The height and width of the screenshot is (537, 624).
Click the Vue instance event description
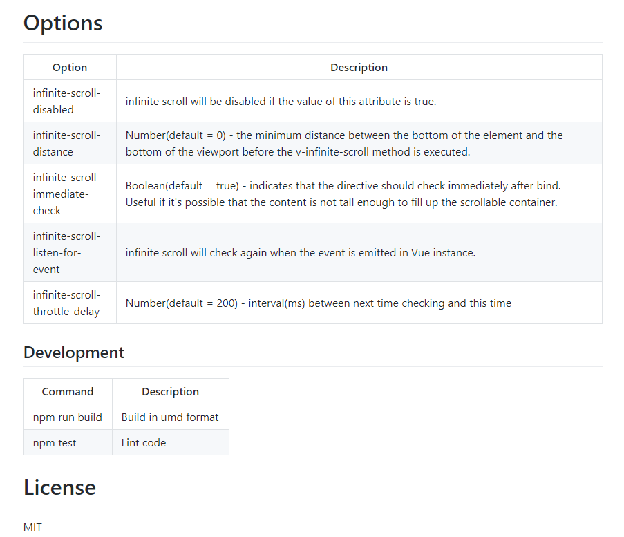coord(301,253)
